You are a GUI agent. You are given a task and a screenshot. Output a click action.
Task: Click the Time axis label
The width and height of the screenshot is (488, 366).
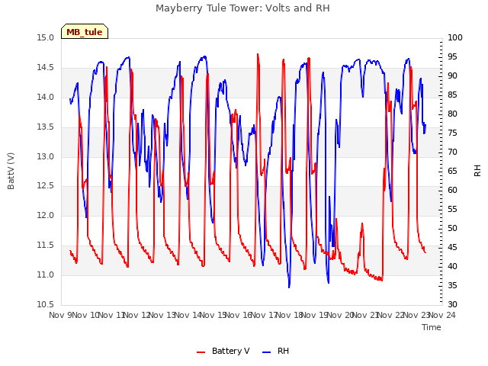coord(432,327)
